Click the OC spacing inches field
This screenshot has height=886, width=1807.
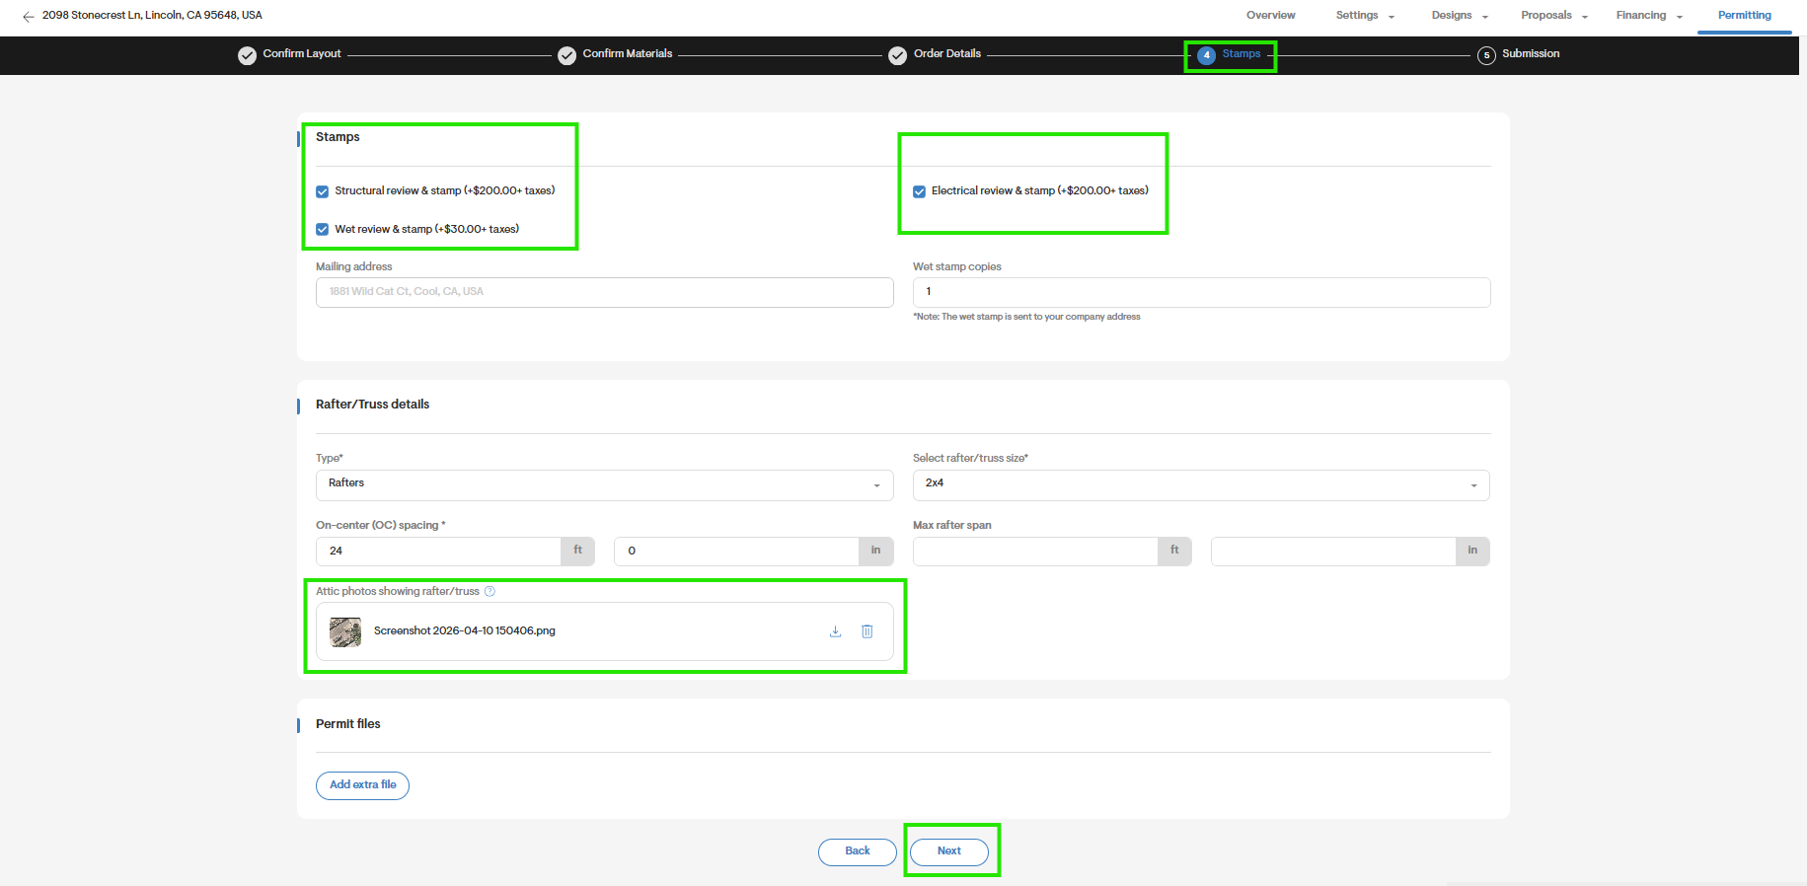click(x=736, y=552)
